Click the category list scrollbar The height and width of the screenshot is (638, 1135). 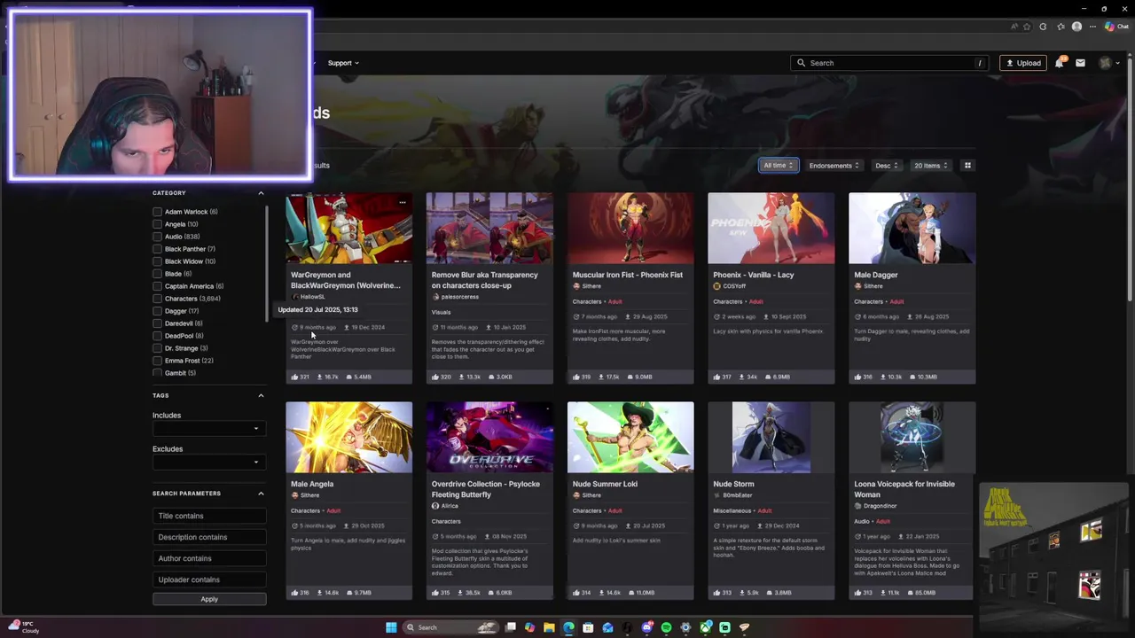267,262
